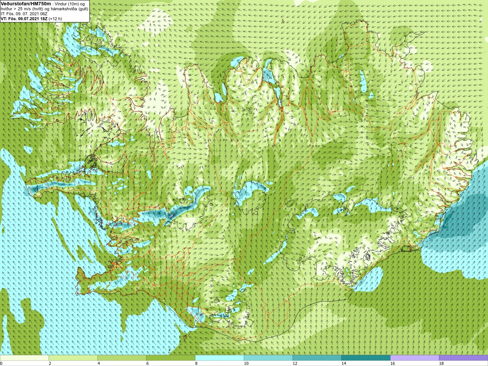Click the legend scale label '12'
This screenshot has height=366, width=488.
pos(295,363)
